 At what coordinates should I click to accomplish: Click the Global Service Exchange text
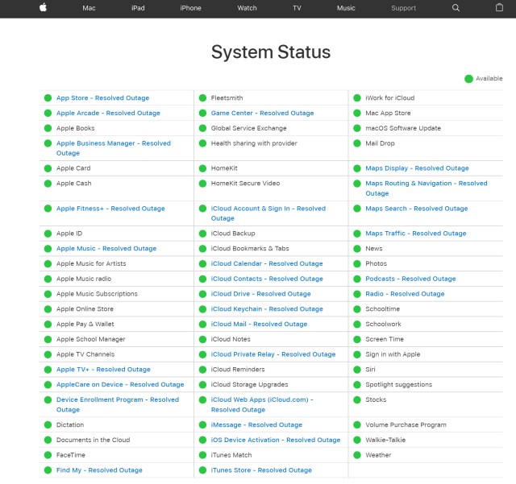(x=249, y=128)
